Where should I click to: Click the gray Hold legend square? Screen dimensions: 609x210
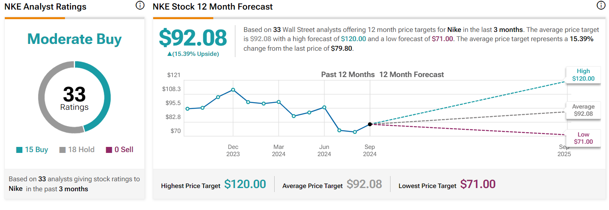point(63,150)
